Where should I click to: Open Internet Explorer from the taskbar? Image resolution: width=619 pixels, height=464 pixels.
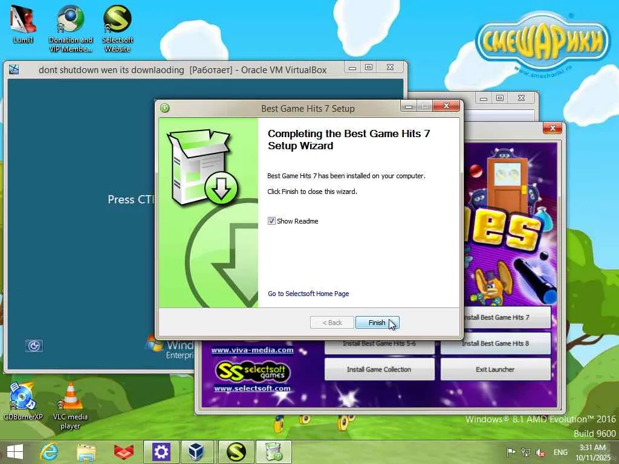(x=50, y=452)
